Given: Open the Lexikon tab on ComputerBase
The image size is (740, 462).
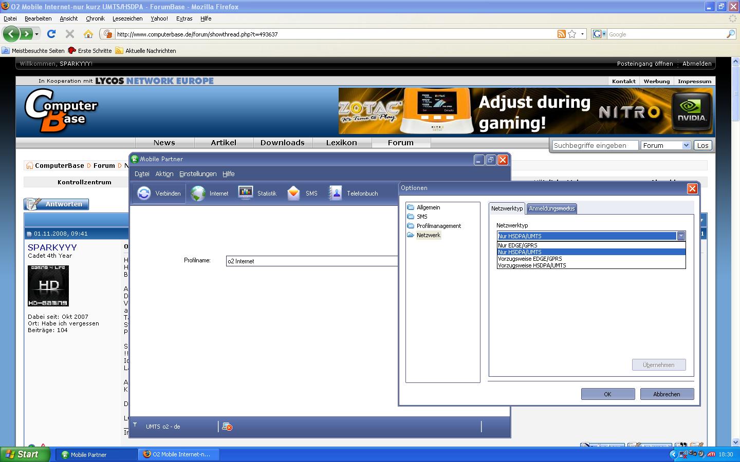Looking at the screenshot, I should point(342,143).
